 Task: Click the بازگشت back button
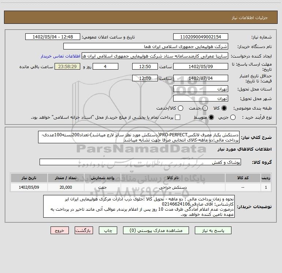point(84,230)
